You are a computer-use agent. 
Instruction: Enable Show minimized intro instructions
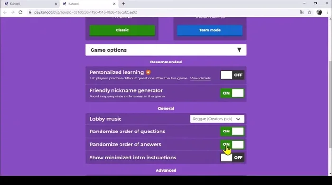coord(232,158)
